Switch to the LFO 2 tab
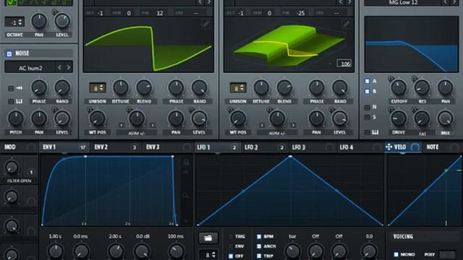Image resolution: width=463 pixels, height=260 pixels. (x=266, y=147)
